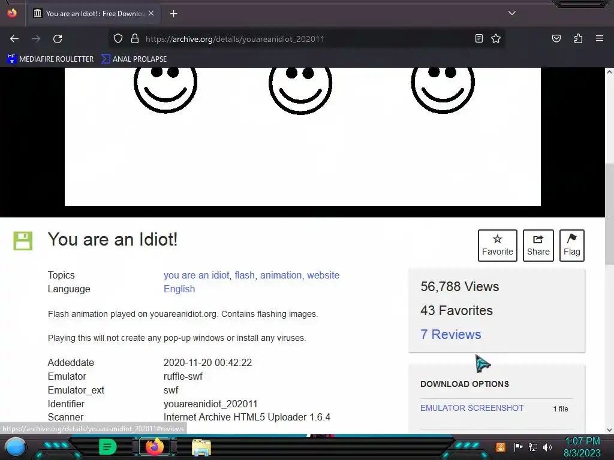
Task: Click the Share button
Action: click(538, 245)
